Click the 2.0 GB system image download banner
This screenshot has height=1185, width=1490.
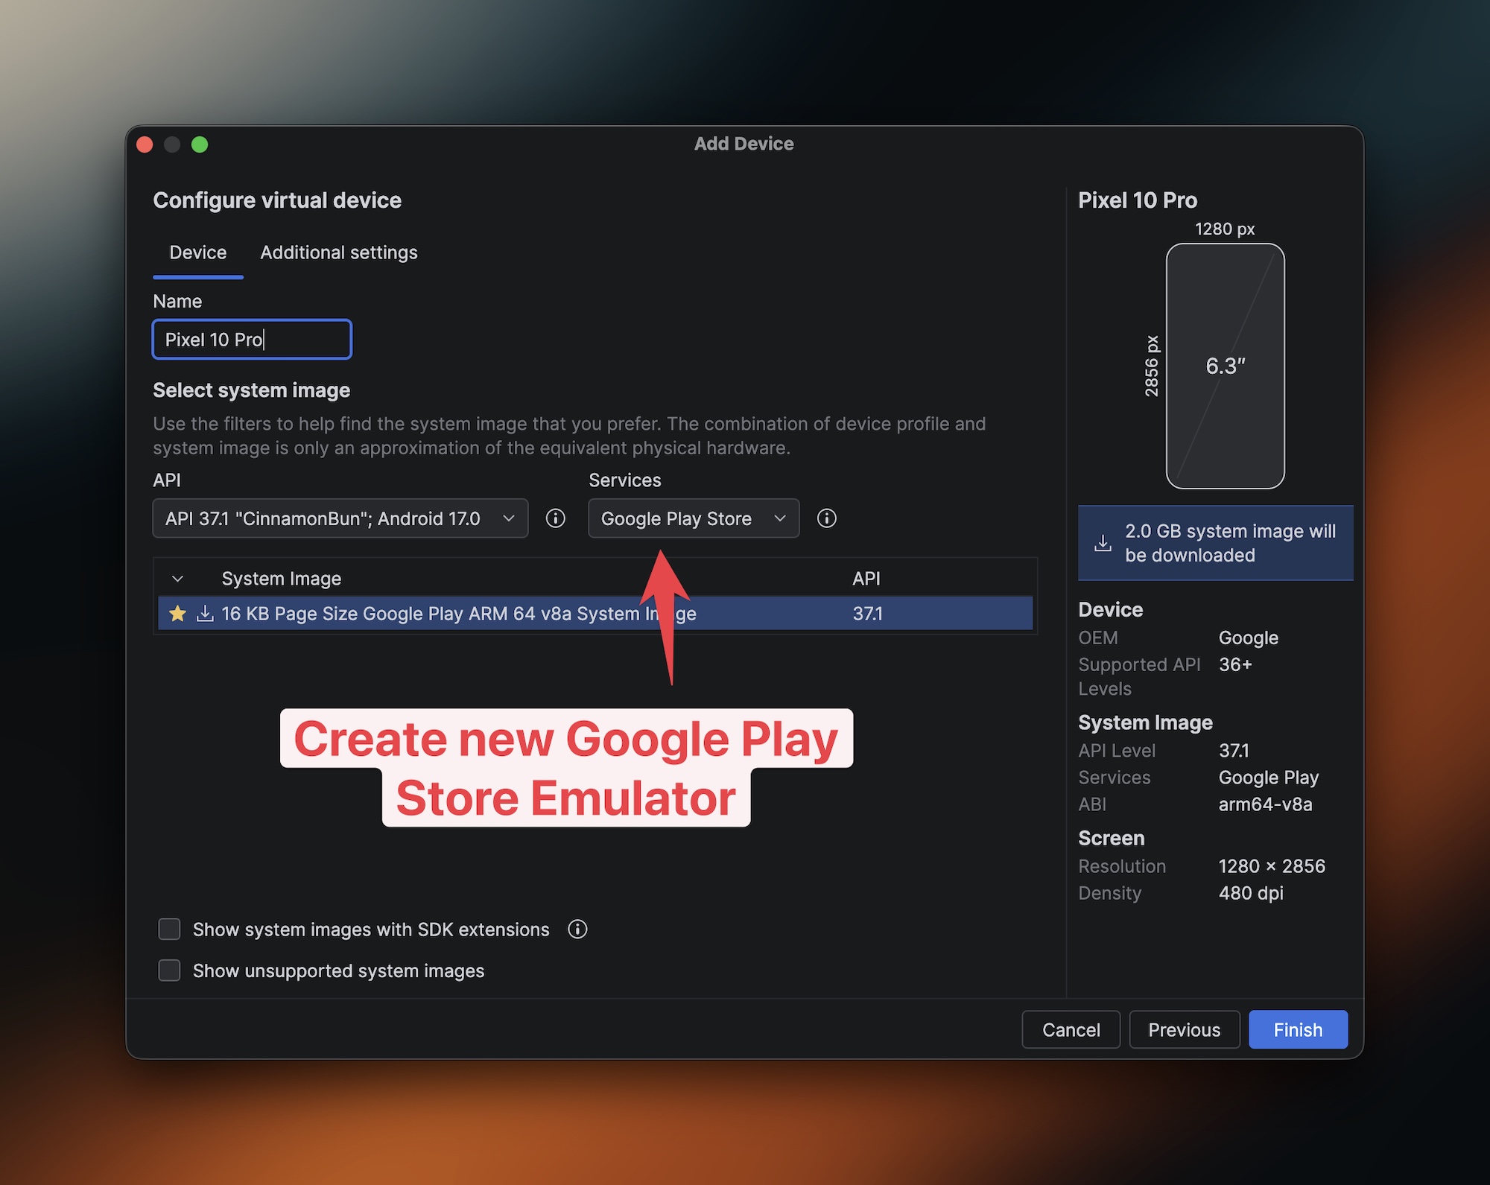point(1215,543)
